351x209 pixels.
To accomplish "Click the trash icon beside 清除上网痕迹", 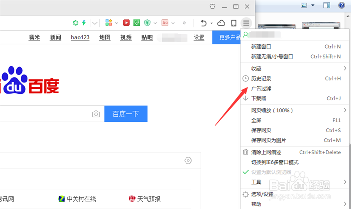I will coord(246,152).
